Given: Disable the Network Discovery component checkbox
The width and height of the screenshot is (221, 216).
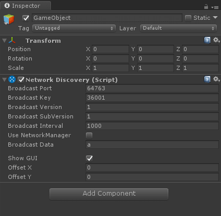Looking at the screenshot, I should 21,80.
